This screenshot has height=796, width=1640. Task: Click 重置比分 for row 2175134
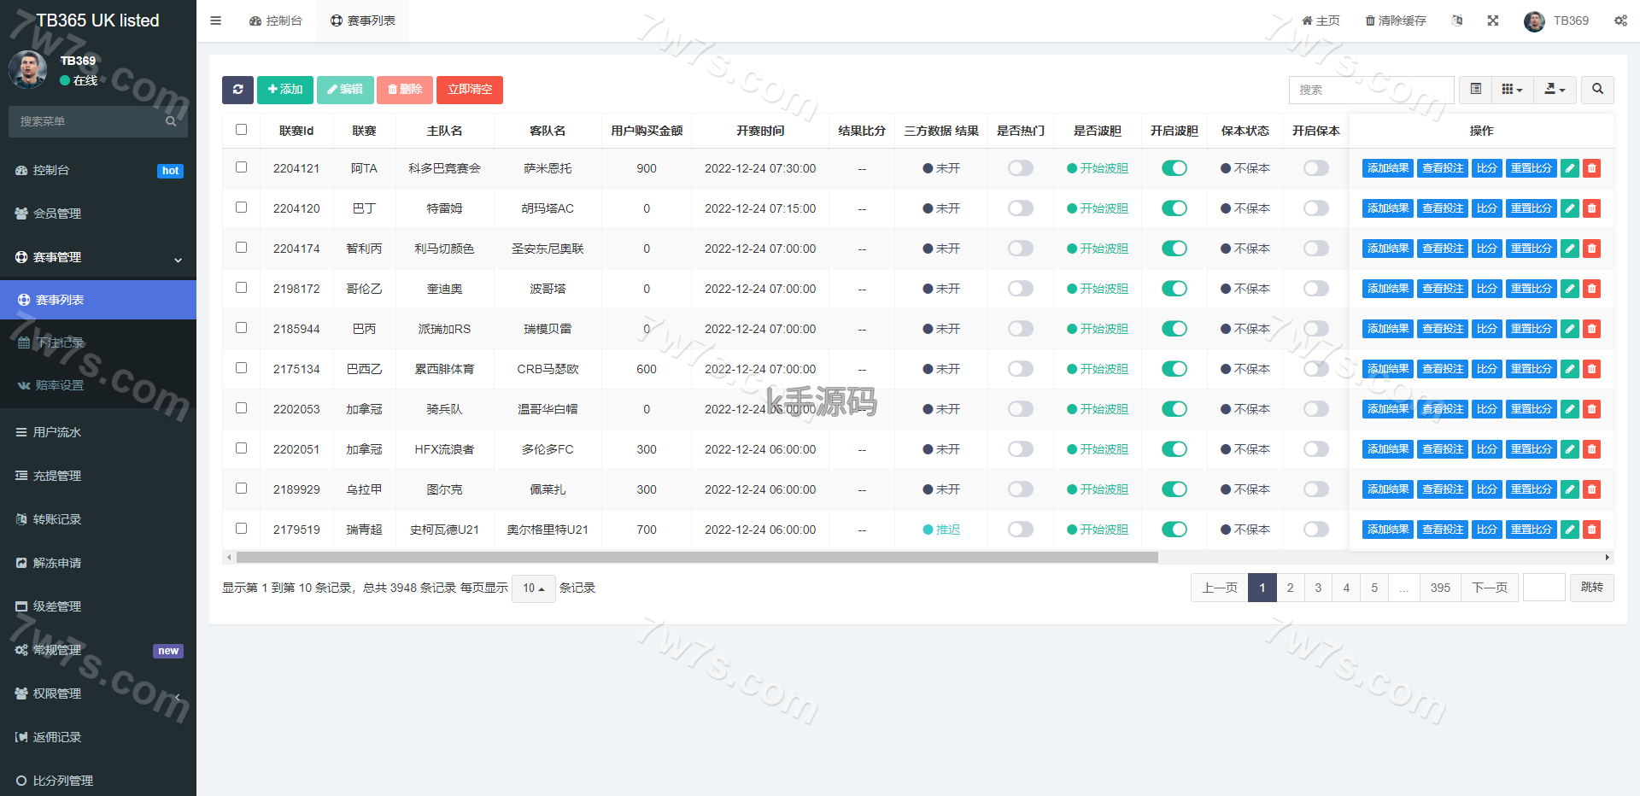pos(1532,369)
